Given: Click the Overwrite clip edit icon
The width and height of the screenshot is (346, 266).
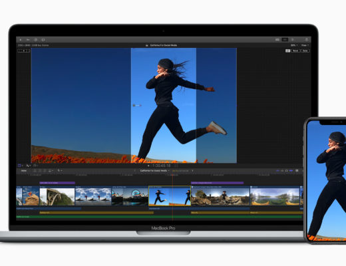Looking at the screenshot, I should tap(50, 171).
